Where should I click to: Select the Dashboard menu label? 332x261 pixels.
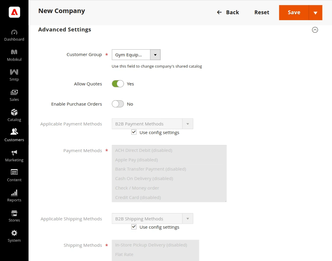[14, 39]
